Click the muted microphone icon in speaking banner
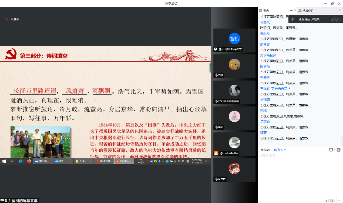The height and width of the screenshot is (203, 343). click(x=293, y=19)
